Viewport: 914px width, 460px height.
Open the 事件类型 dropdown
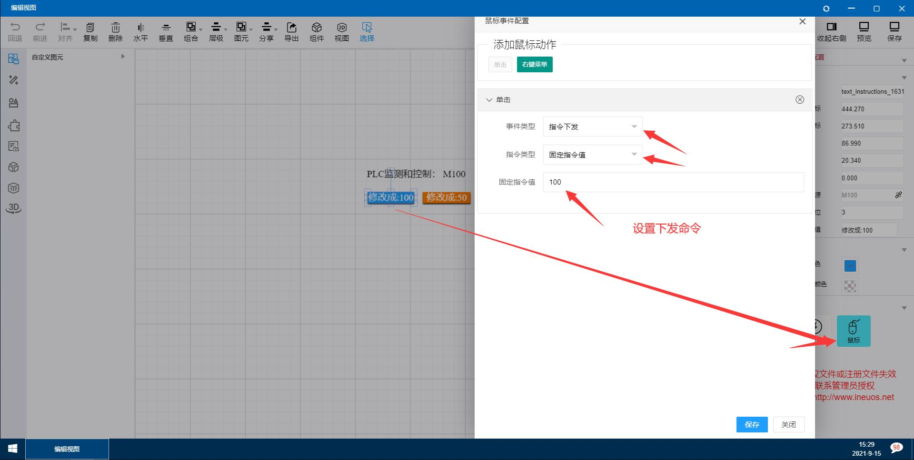click(x=593, y=127)
